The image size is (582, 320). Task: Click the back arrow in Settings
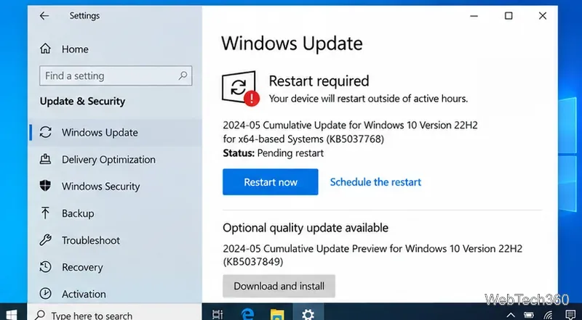coord(44,15)
